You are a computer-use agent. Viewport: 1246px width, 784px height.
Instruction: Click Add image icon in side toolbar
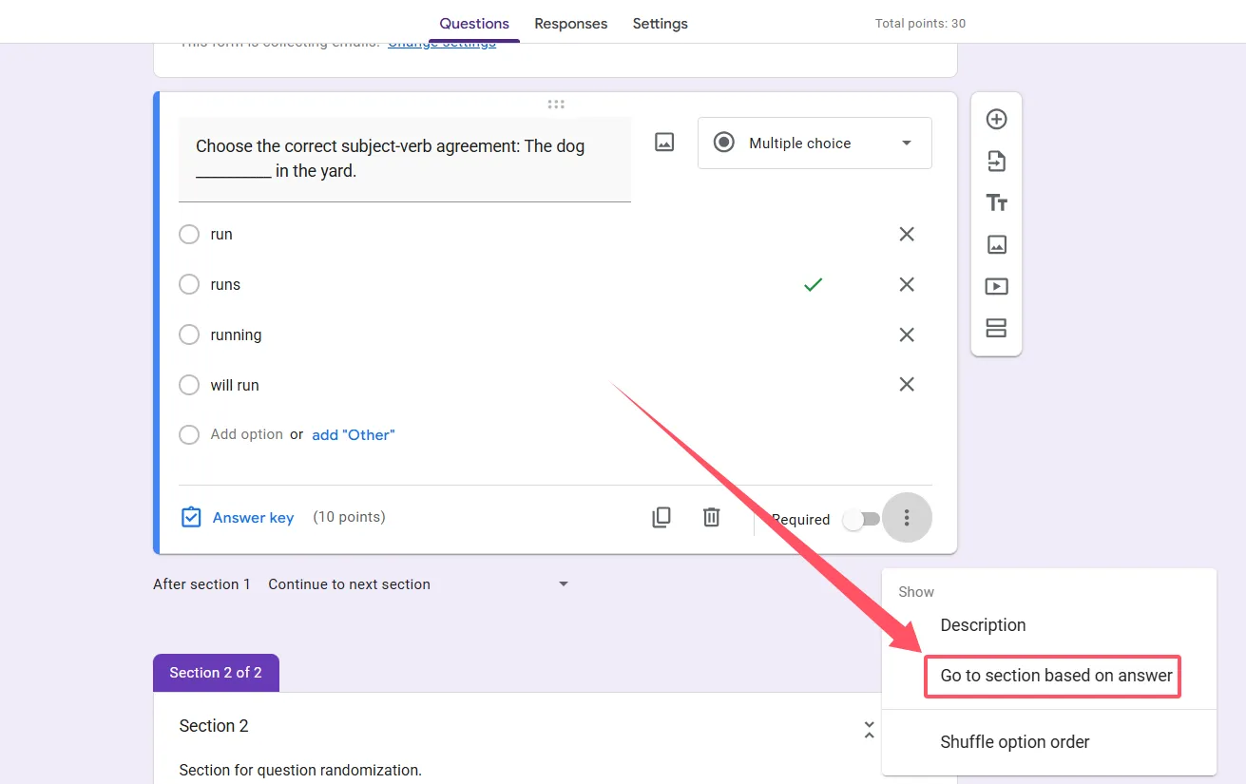[996, 244]
